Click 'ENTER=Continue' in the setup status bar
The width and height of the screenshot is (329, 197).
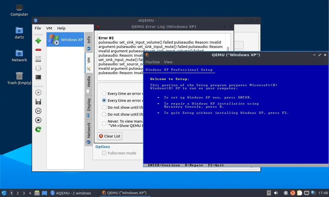pos(164,165)
